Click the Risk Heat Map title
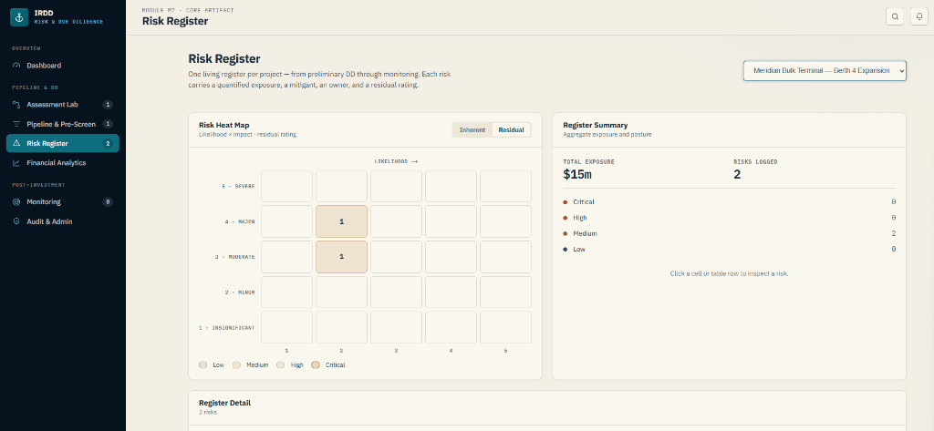The width and height of the screenshot is (934, 431). point(224,125)
